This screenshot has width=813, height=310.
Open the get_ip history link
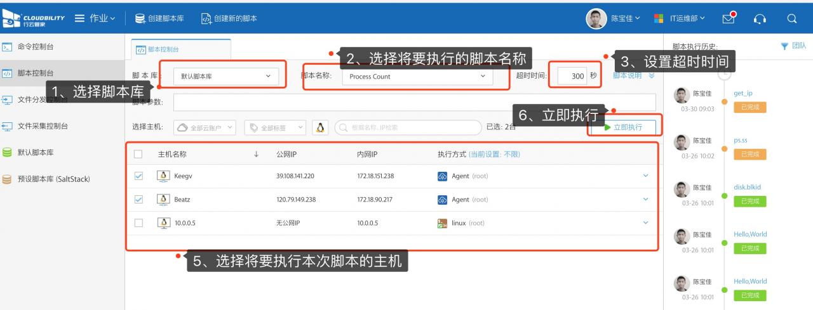pyautogui.click(x=742, y=93)
